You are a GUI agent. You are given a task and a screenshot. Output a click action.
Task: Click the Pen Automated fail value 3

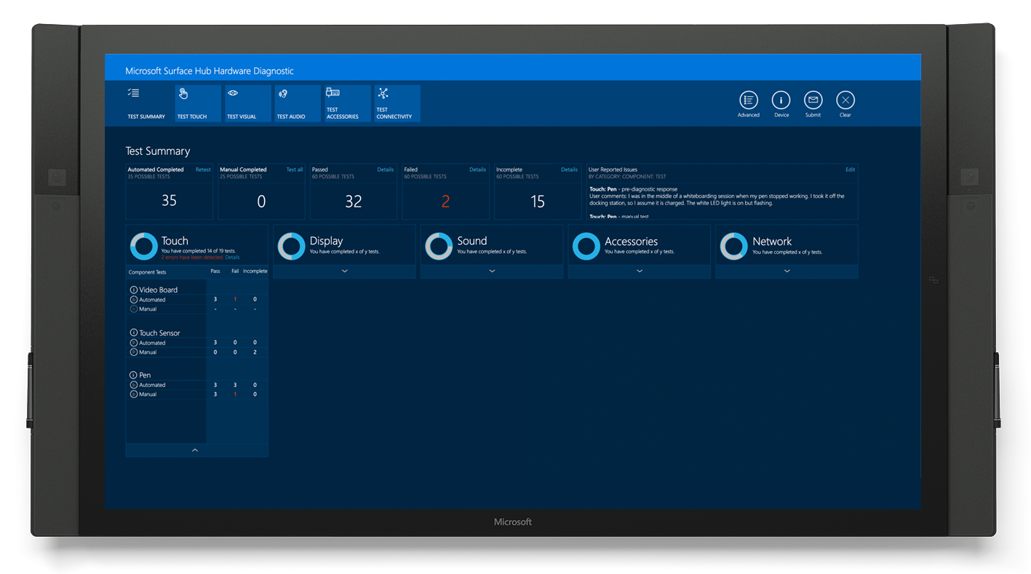(x=235, y=385)
